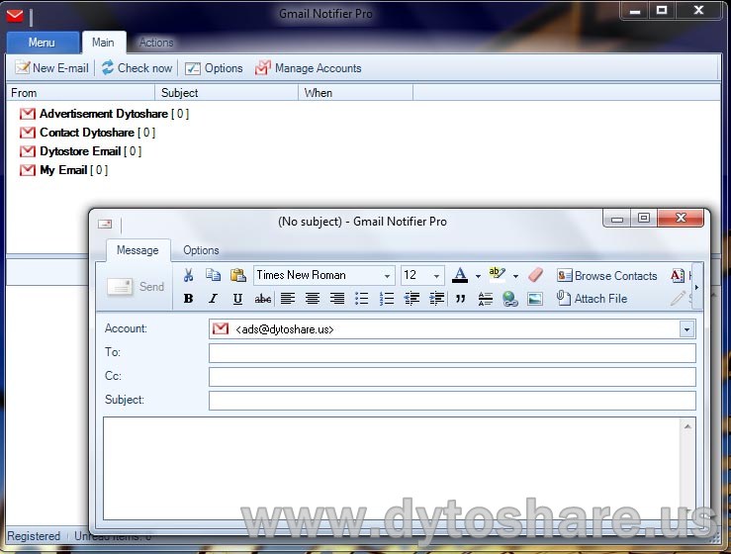Insert horizontal line icon

[486, 299]
